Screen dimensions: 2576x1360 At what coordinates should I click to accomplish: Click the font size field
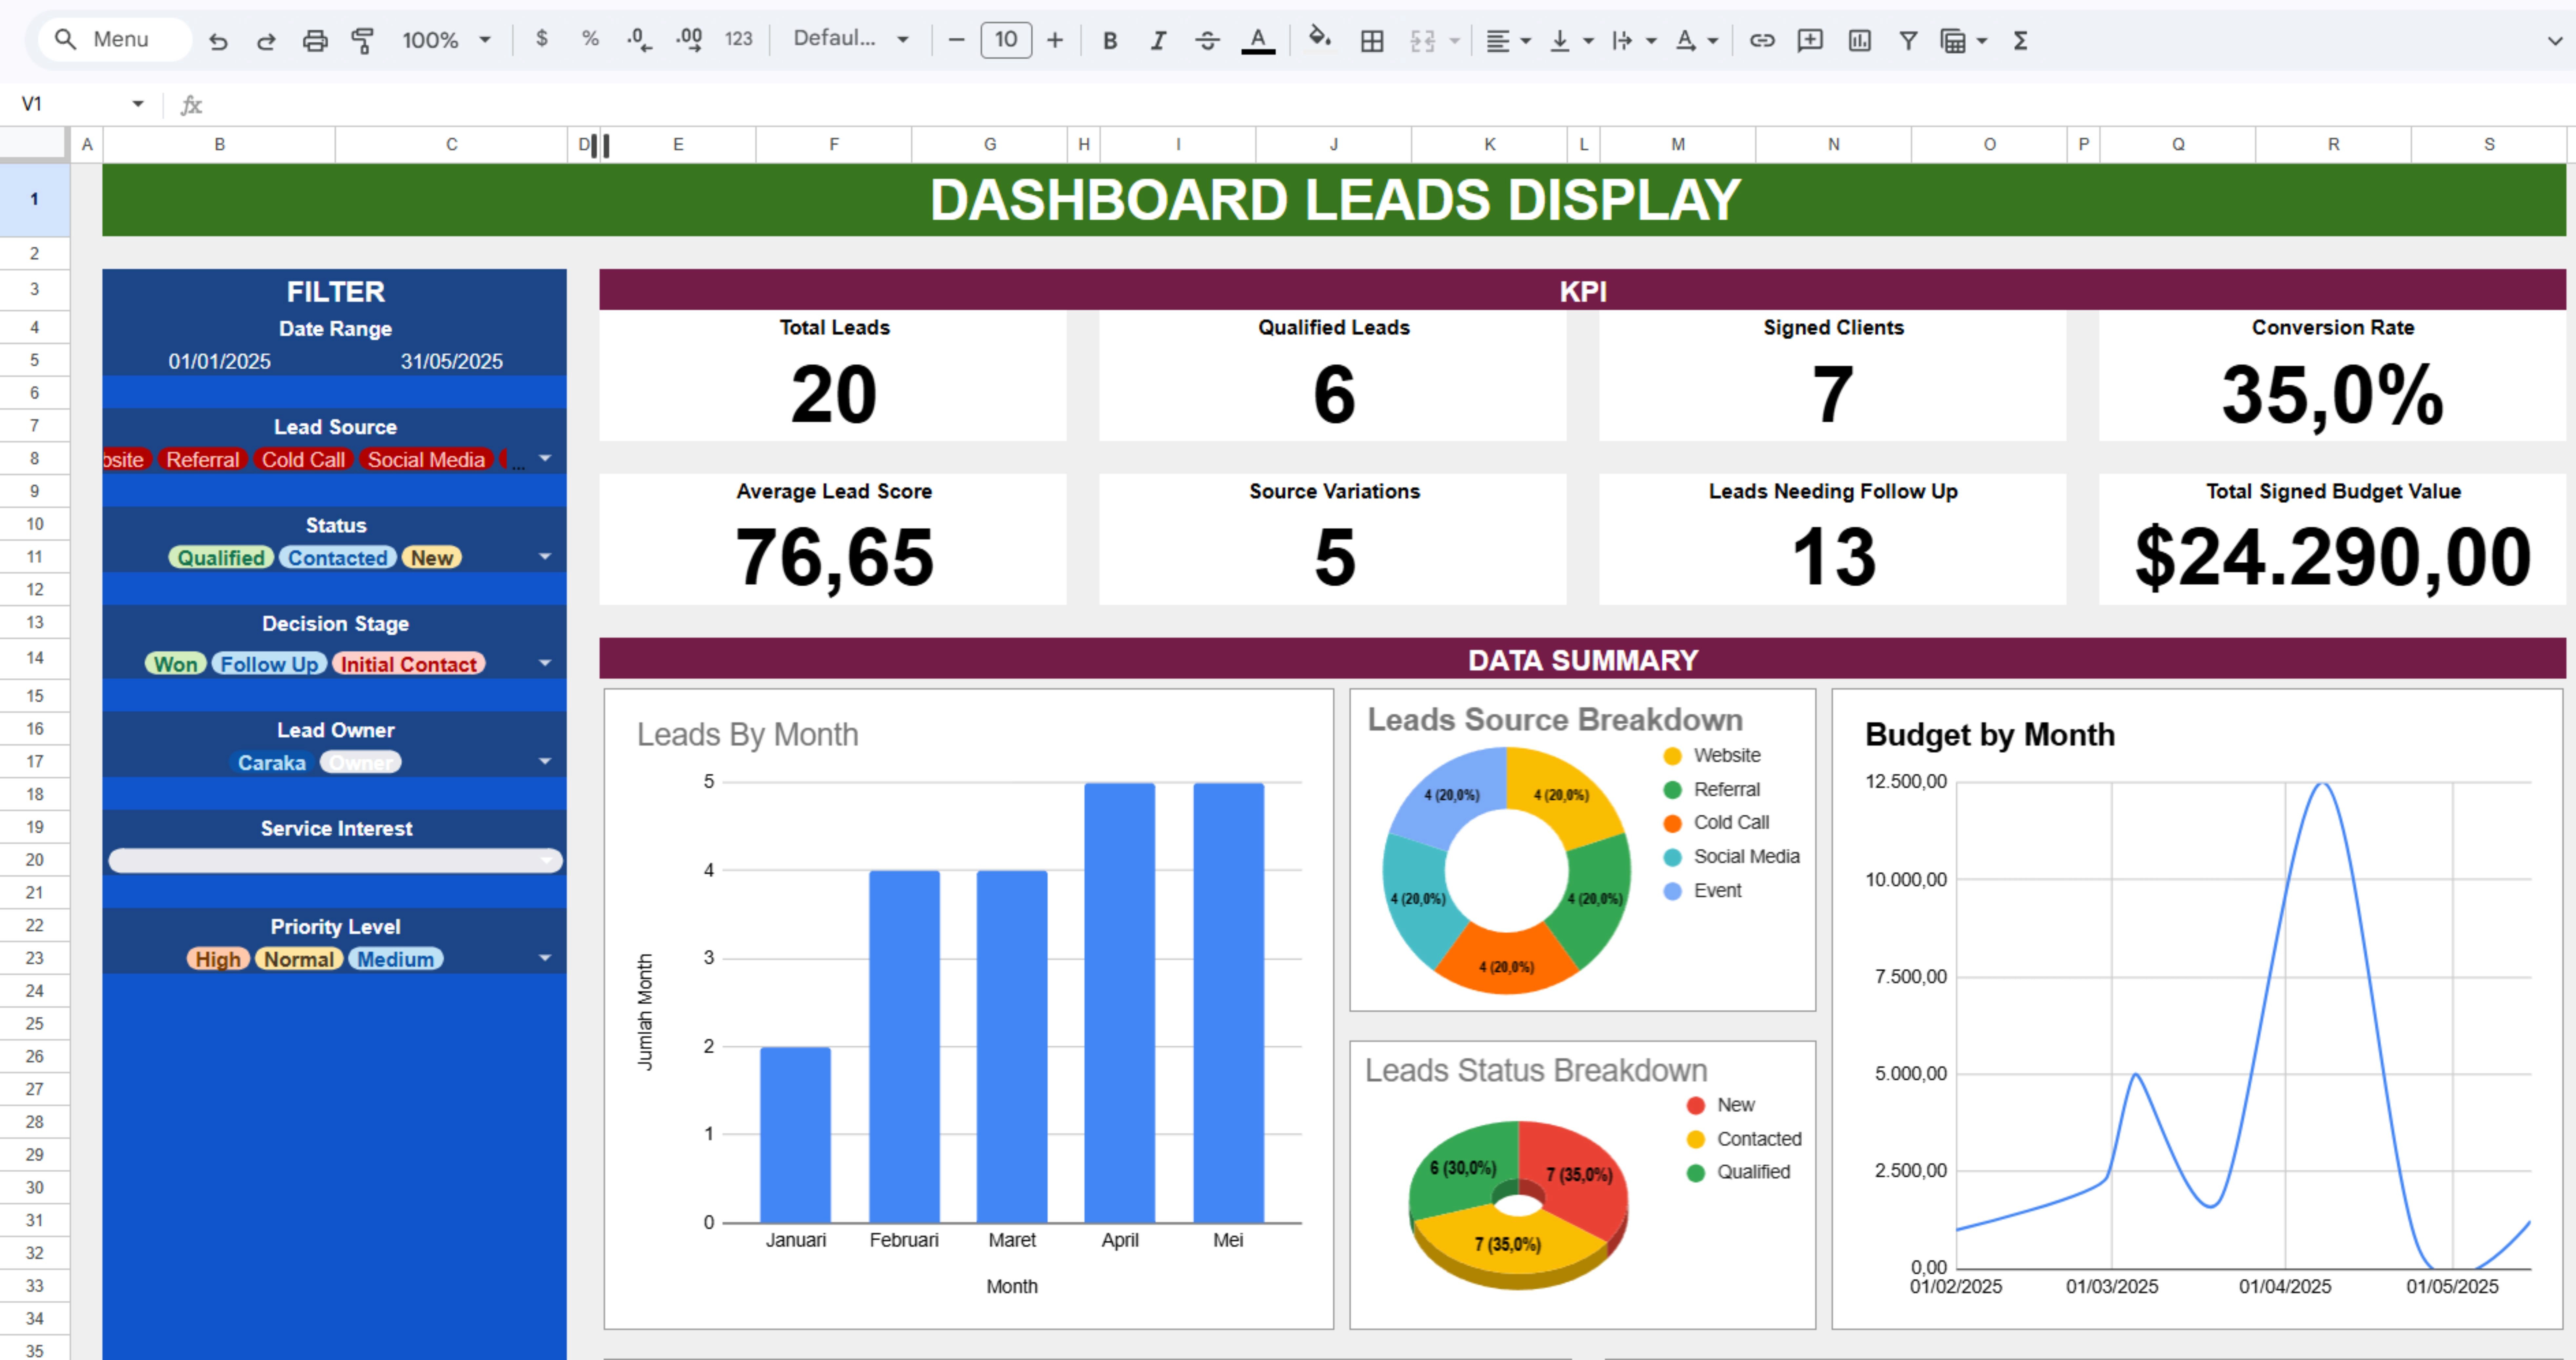(1006, 40)
